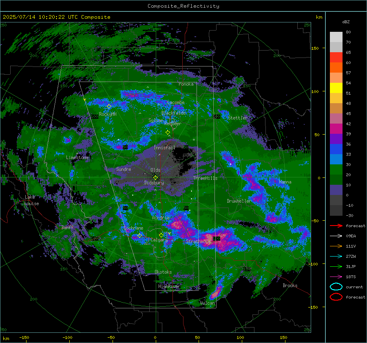Click the RedDeer city label
Image resolution: width=367 pixels, height=343 pixels.
pos(173,124)
